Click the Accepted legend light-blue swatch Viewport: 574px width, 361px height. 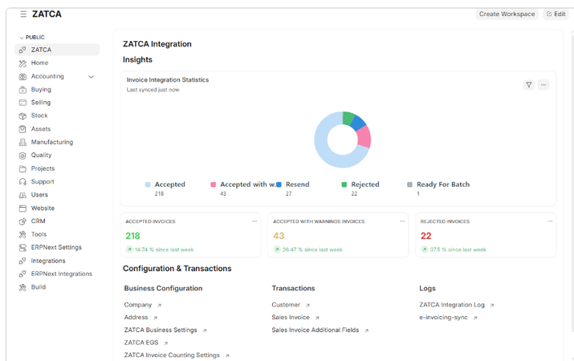(x=148, y=185)
